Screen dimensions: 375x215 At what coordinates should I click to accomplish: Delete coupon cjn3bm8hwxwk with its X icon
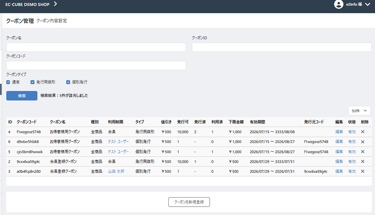pos(363,151)
